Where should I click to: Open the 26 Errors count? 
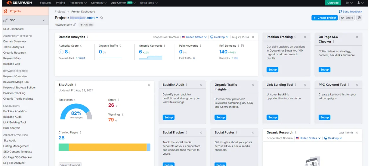pyautogui.click(x=111, y=105)
